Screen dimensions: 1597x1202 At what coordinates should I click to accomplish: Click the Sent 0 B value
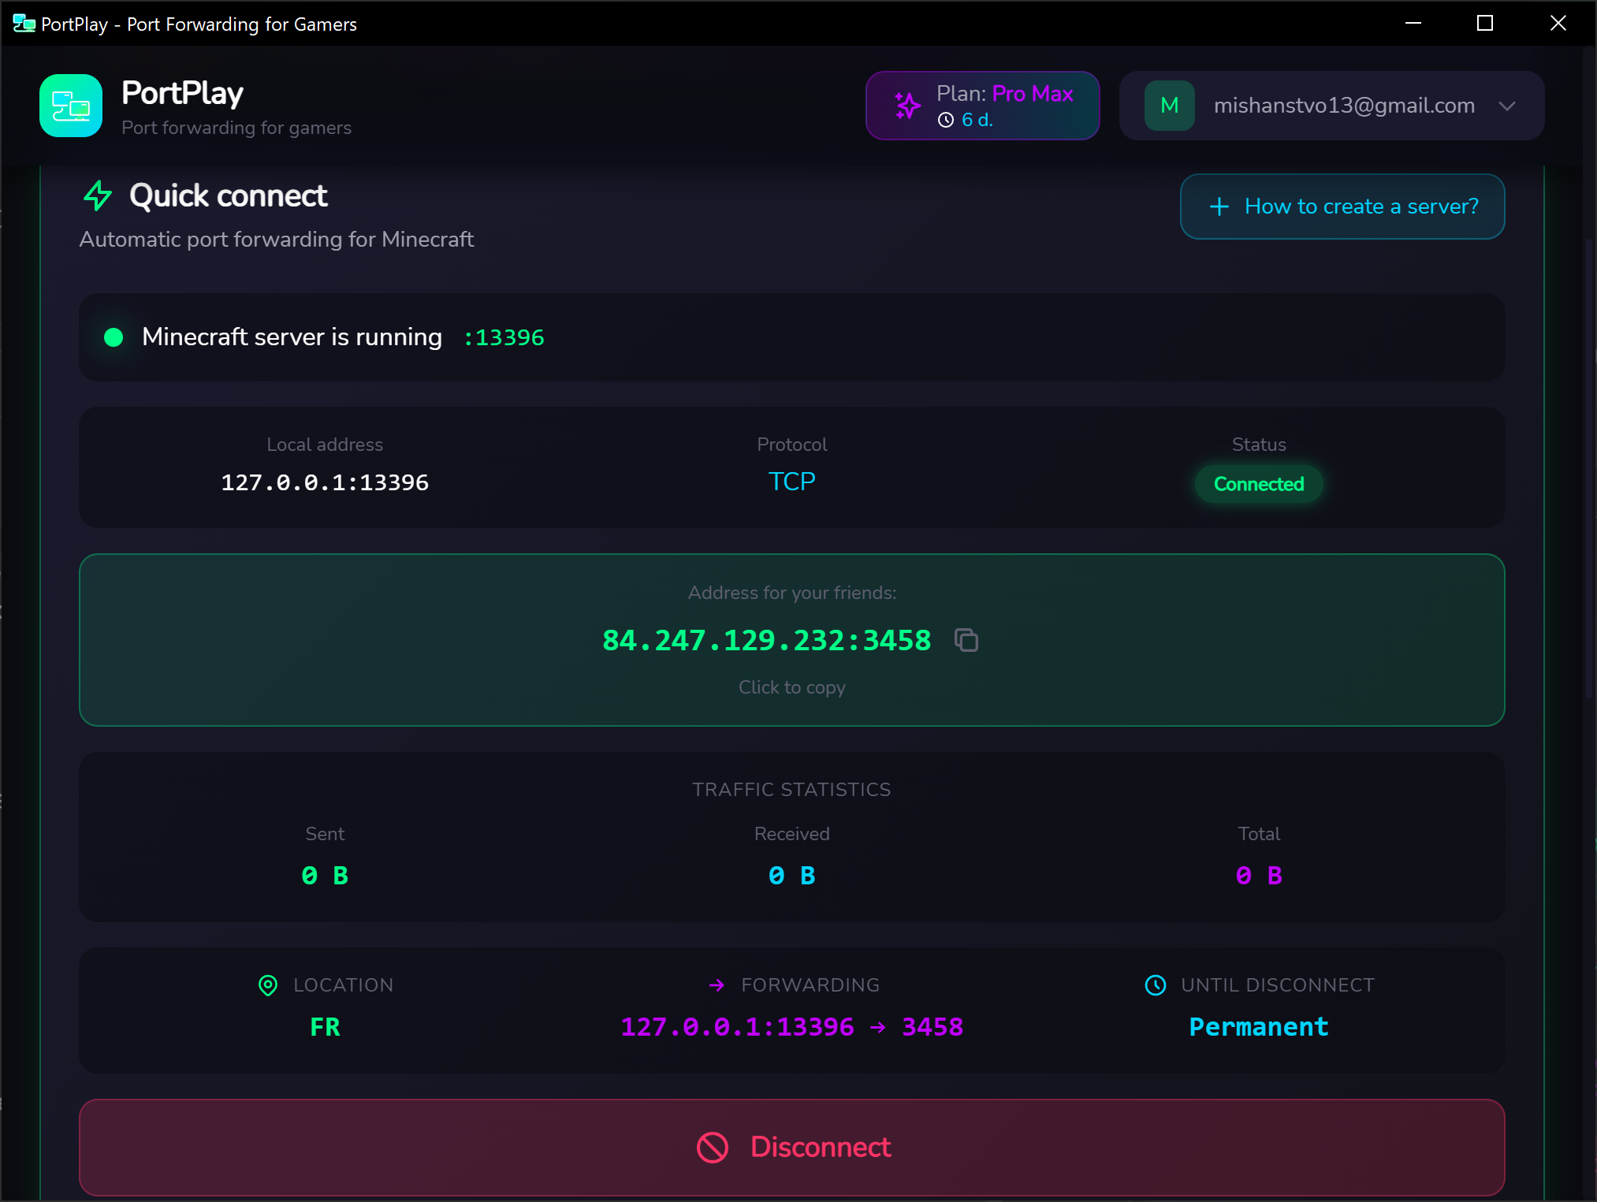(x=325, y=876)
